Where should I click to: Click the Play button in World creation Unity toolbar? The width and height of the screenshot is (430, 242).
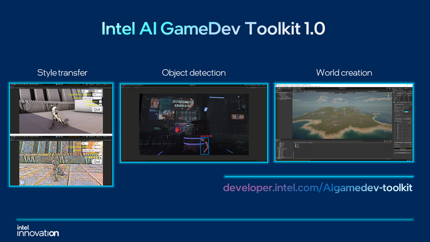coord(340,88)
